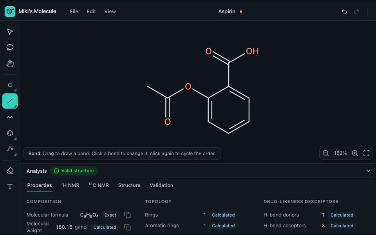Image resolution: width=376 pixels, height=235 pixels.
Task: Click the C9H8O4 molecular formula
Action: pos(89,215)
